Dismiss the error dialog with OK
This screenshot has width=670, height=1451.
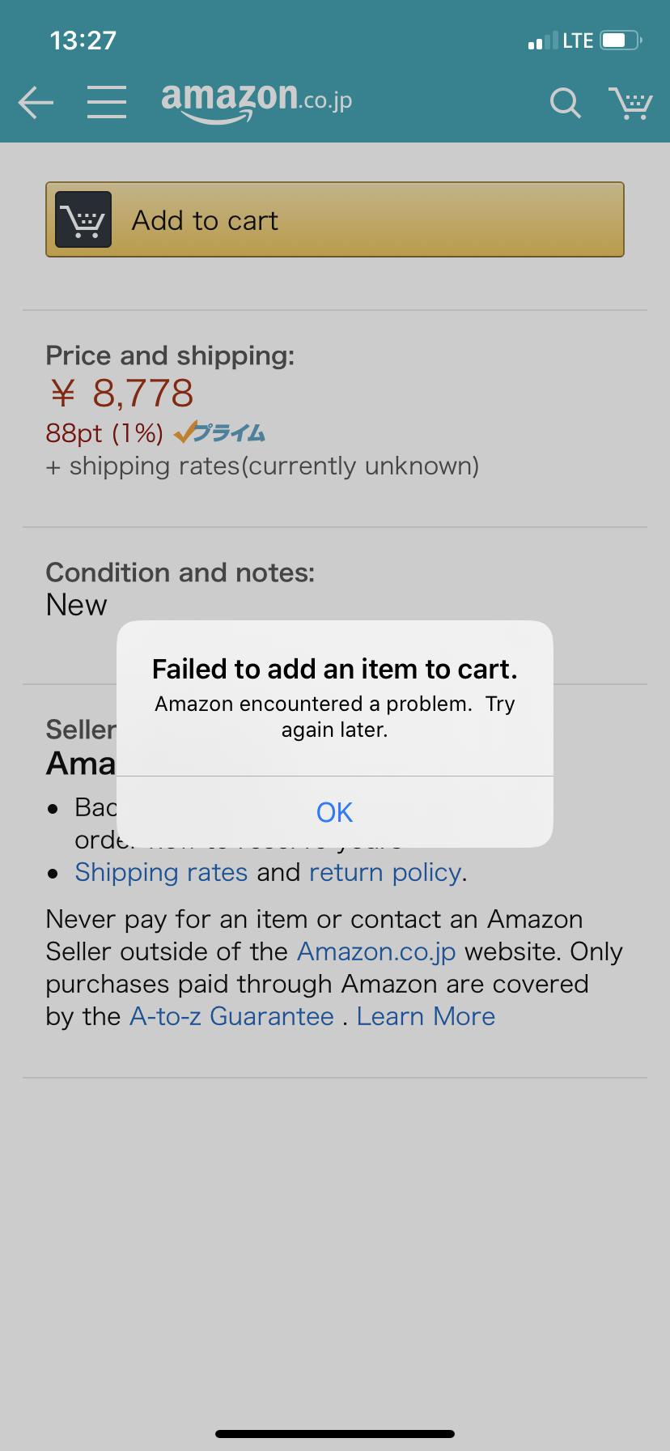pyautogui.click(x=335, y=812)
